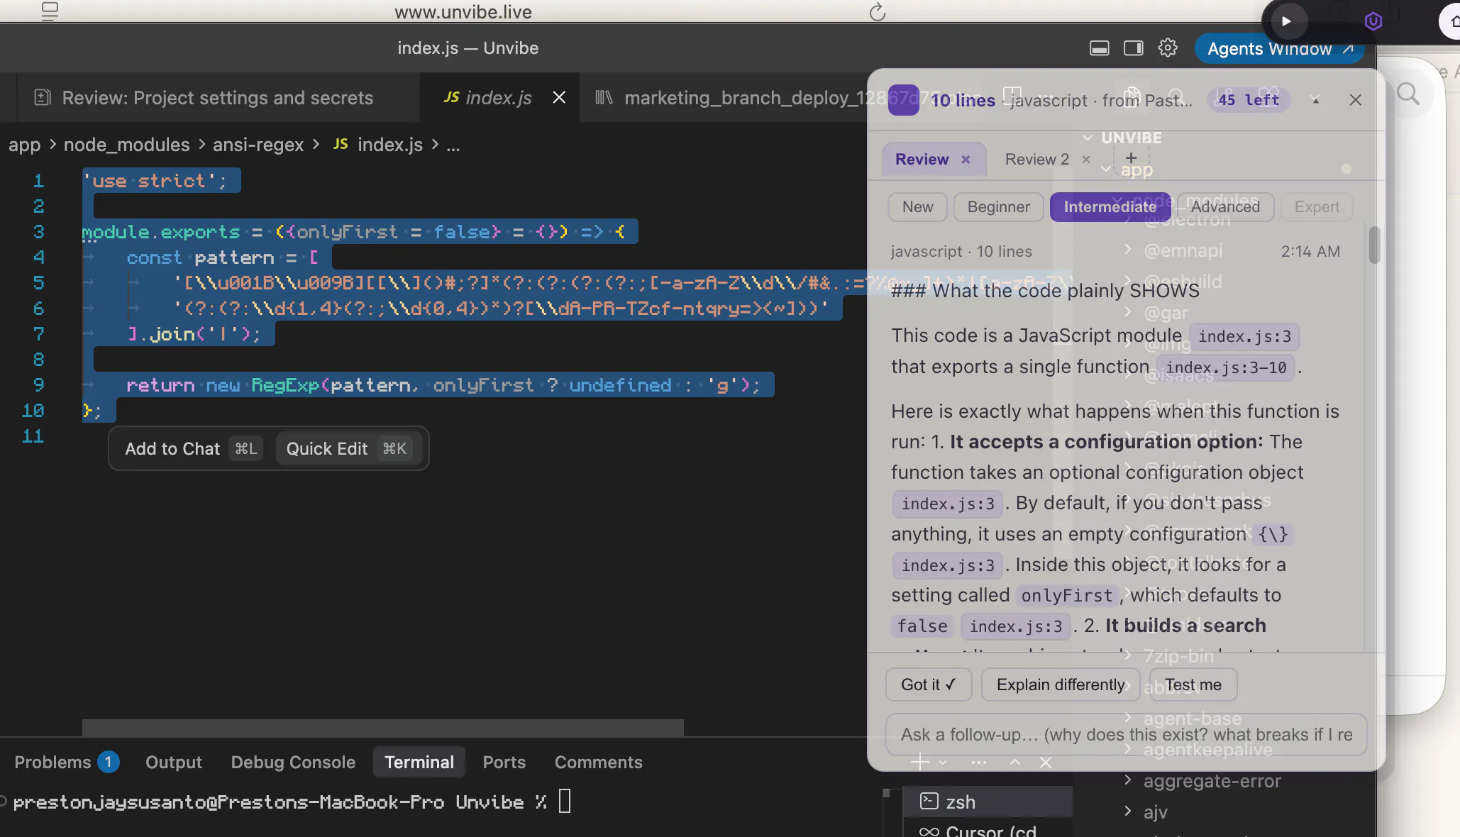
Task: Open the index.js breadcrumb segment
Action: (x=390, y=145)
